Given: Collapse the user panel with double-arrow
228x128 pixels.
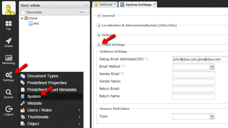Looking at the screenshot, I should tap(86, 5).
